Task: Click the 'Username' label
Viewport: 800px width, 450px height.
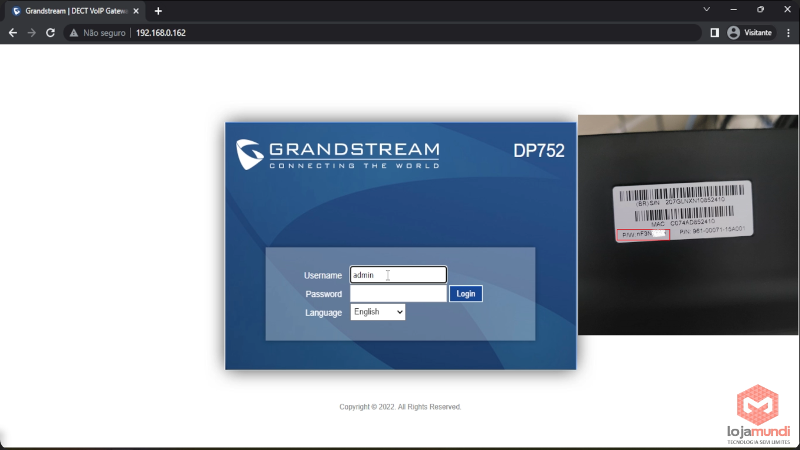Action: 323,275
